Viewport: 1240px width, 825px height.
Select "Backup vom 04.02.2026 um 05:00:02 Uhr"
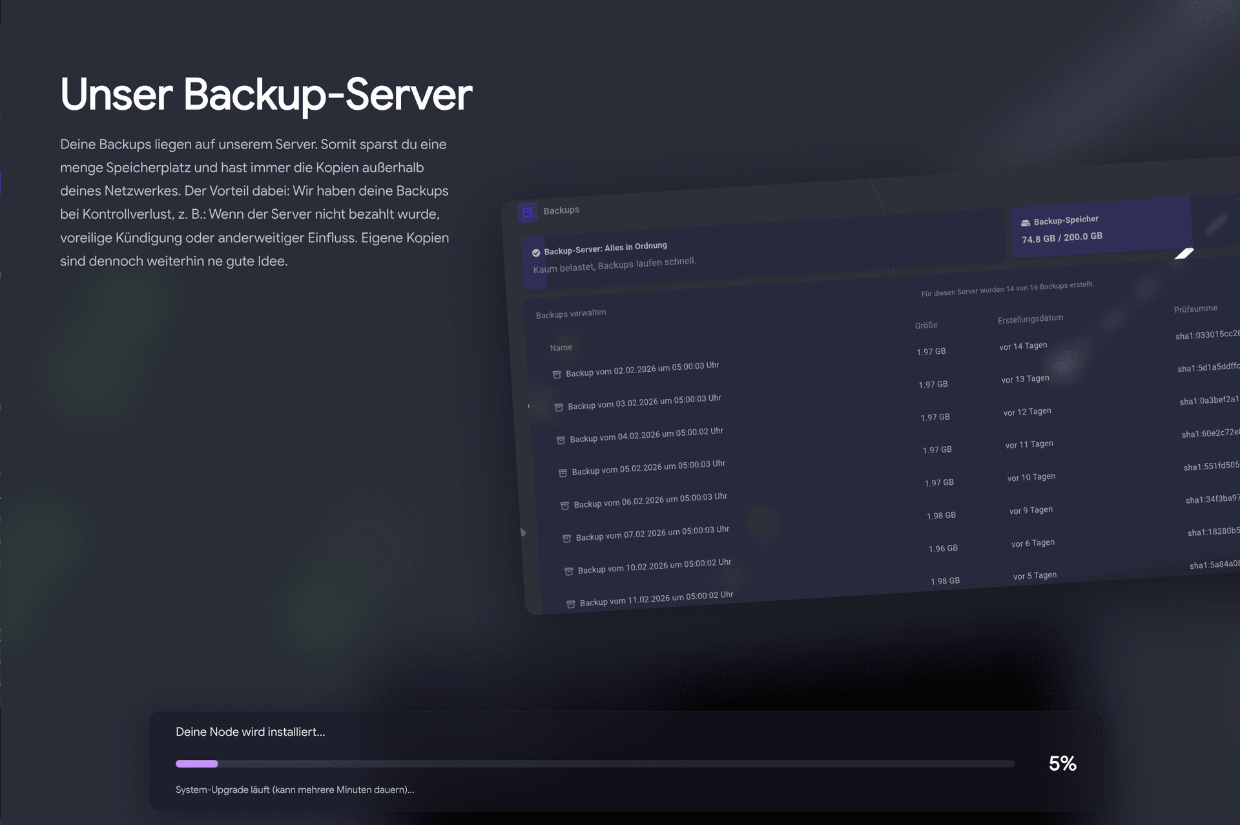pos(646,435)
